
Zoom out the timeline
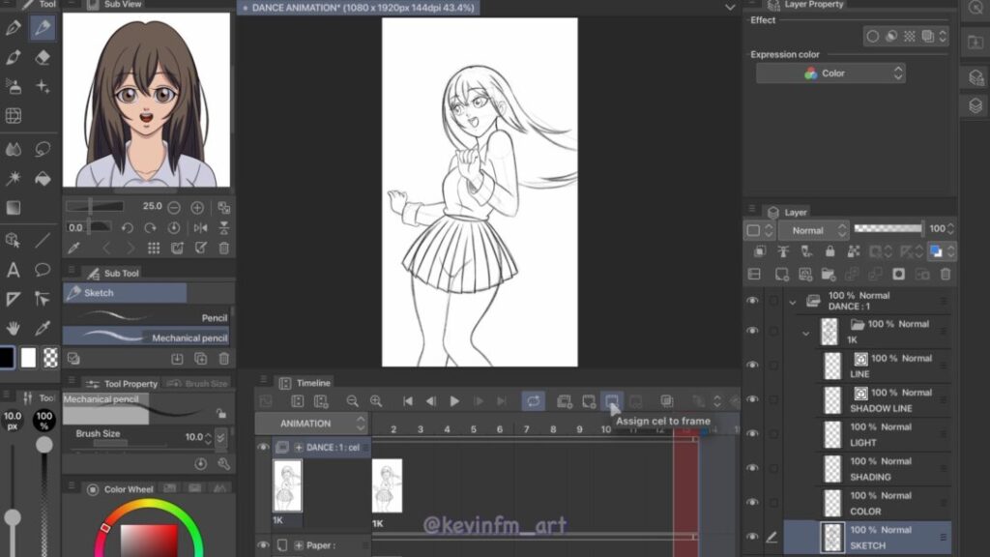coord(352,401)
